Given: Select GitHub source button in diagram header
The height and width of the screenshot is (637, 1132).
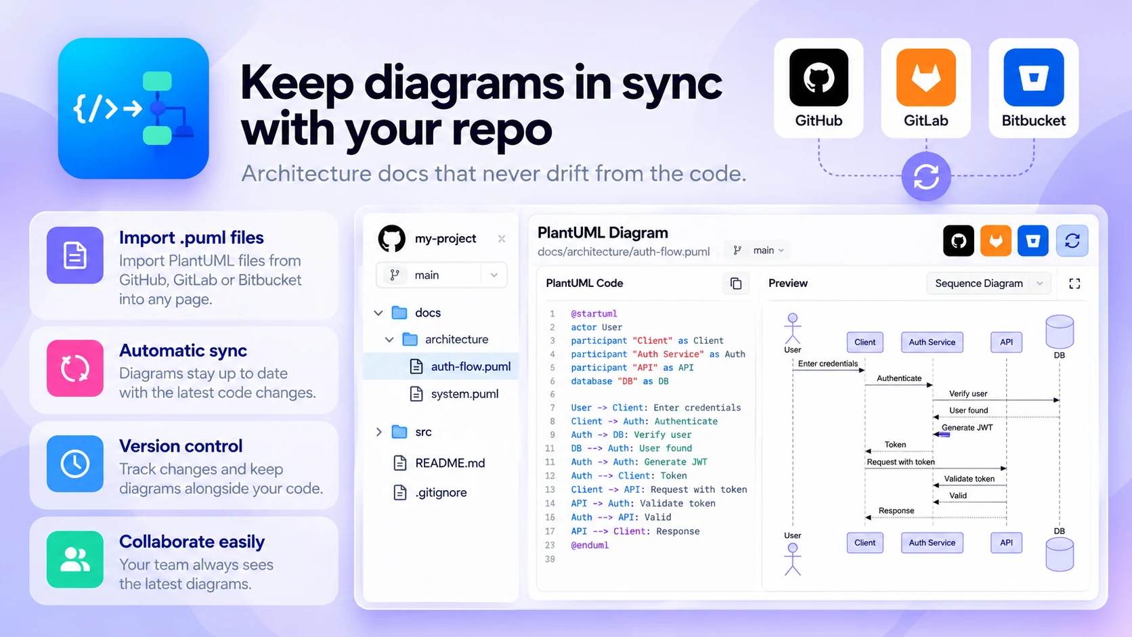Looking at the screenshot, I should pos(959,240).
